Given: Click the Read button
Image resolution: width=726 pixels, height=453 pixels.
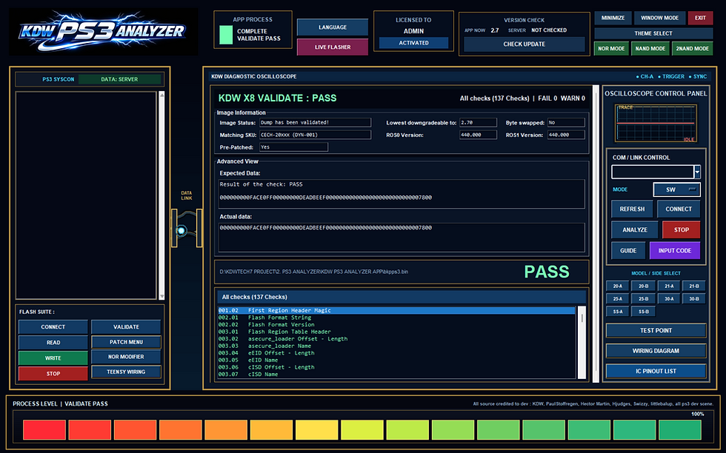Looking at the screenshot, I should click(53, 343).
